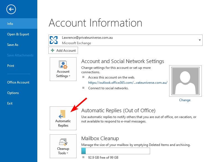This screenshot has width=204, height=162.
Task: Click Exit in the sidebar
Action: (10, 103)
